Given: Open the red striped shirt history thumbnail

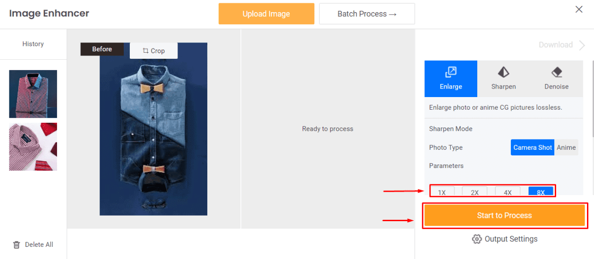Looking at the screenshot, I should (33, 147).
